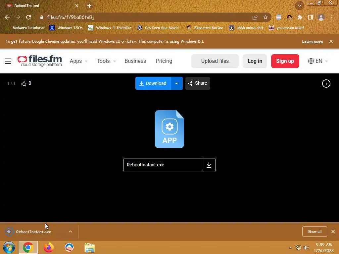Open a new tab with the plus button

[x=89, y=6]
